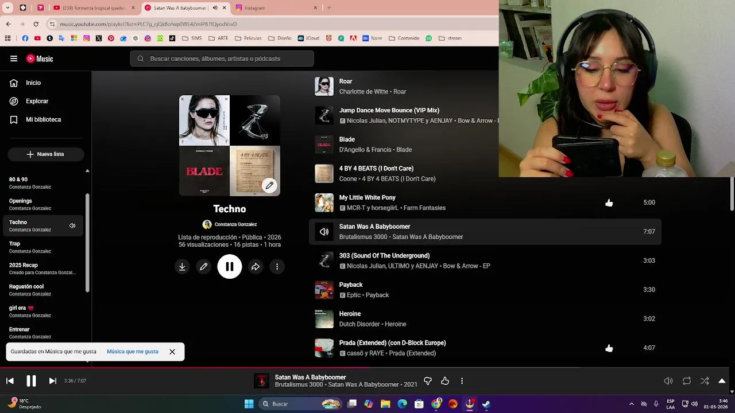Image resolution: width=735 pixels, height=413 pixels.
Task: Pause playlist with the large white button
Action: tap(230, 267)
